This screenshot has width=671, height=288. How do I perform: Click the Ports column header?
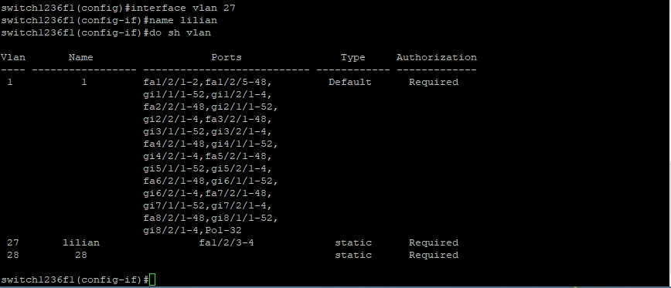(x=227, y=57)
